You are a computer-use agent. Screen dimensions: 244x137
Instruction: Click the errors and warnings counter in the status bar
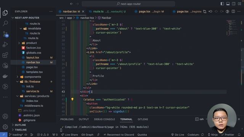point(43,135)
